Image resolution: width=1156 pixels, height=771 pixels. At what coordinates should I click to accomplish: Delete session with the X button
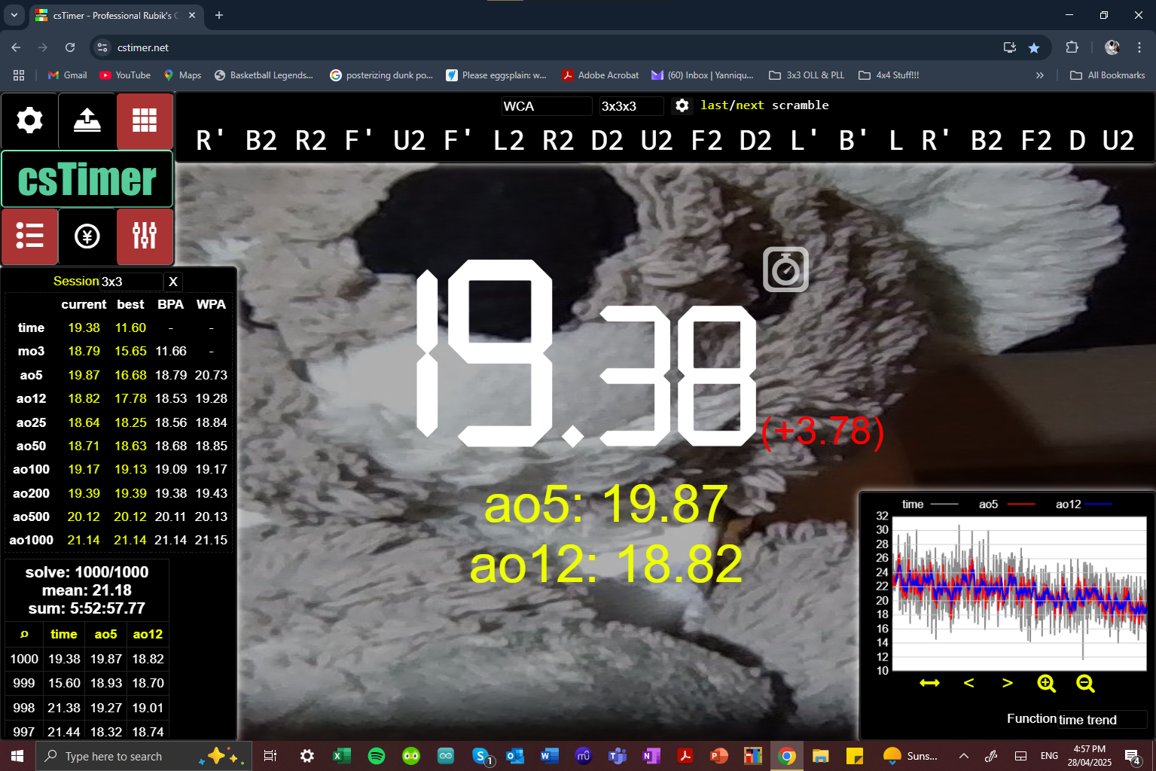coord(173,282)
